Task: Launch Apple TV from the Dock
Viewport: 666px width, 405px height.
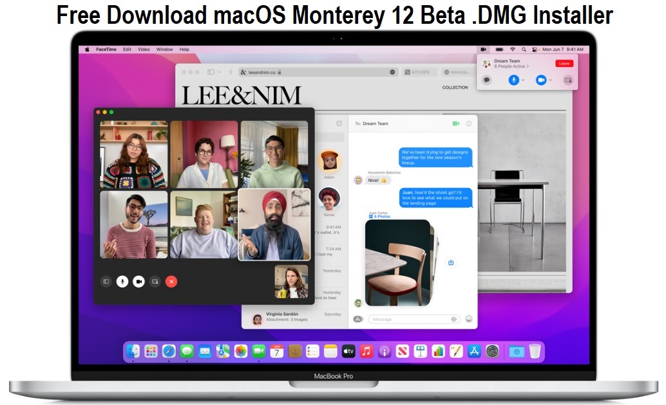Action: coord(348,351)
